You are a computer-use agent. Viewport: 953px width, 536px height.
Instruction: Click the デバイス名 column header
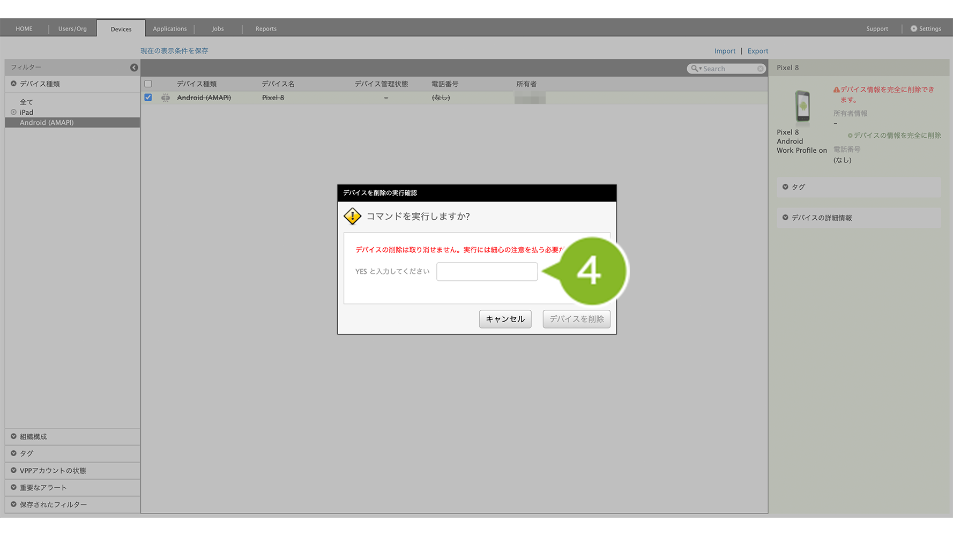click(x=278, y=84)
